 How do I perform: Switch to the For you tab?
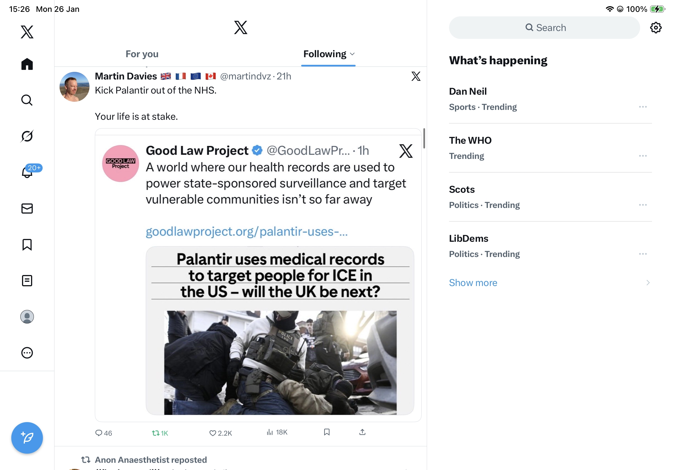[142, 54]
